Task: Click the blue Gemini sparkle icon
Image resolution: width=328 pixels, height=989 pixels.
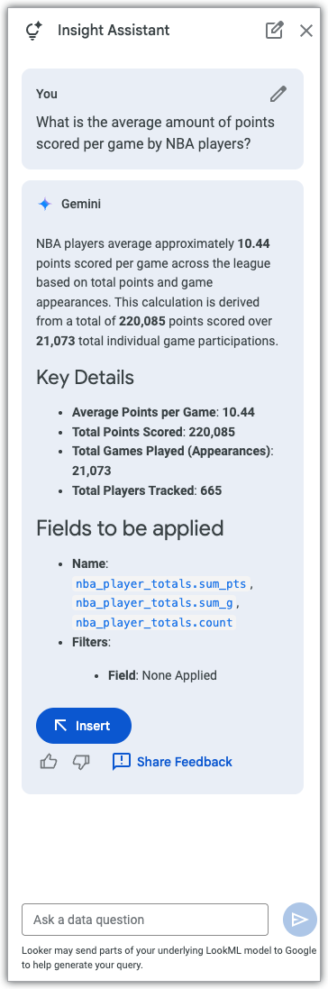Action: coord(45,205)
